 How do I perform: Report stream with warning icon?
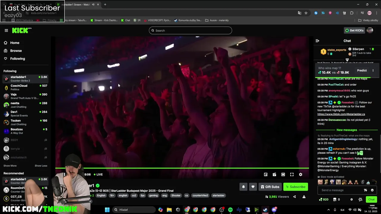(304, 197)
